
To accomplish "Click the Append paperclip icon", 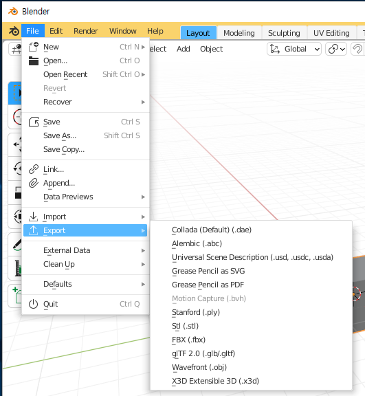I will [33, 183].
